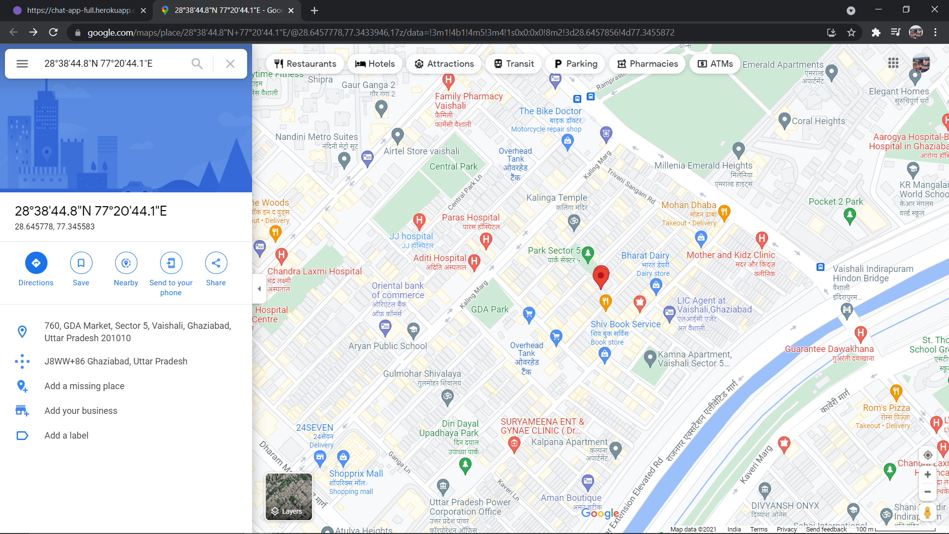Open the Google apps grid launcher
Screen dimensions: 949x534
coord(893,63)
